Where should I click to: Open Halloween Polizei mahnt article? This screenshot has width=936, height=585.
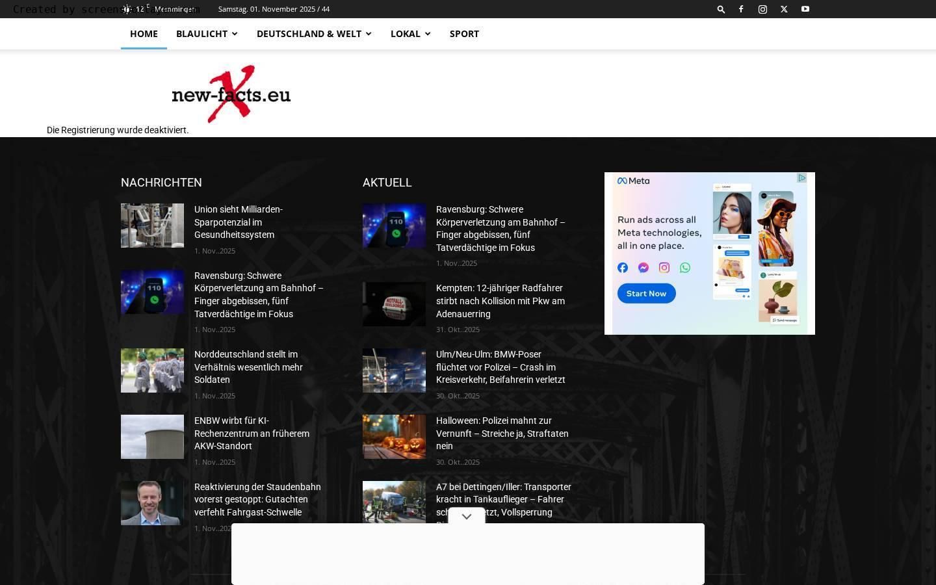pyautogui.click(x=502, y=434)
